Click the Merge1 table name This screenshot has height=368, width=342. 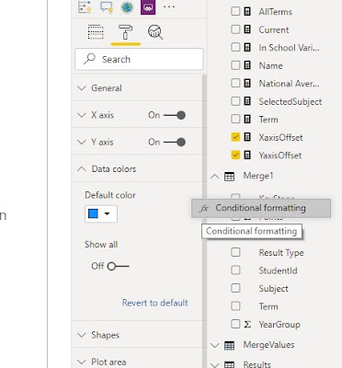click(258, 176)
